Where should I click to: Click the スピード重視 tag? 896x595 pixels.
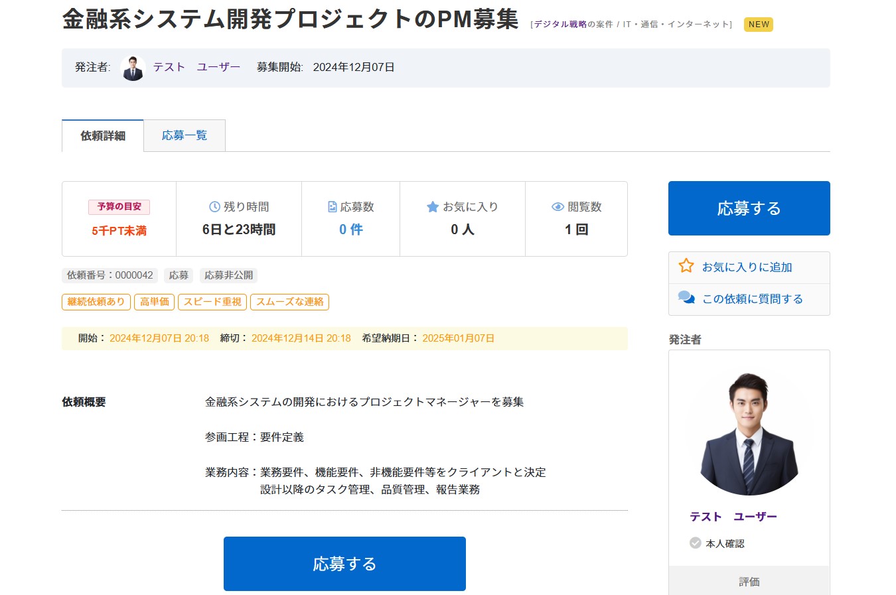212,302
